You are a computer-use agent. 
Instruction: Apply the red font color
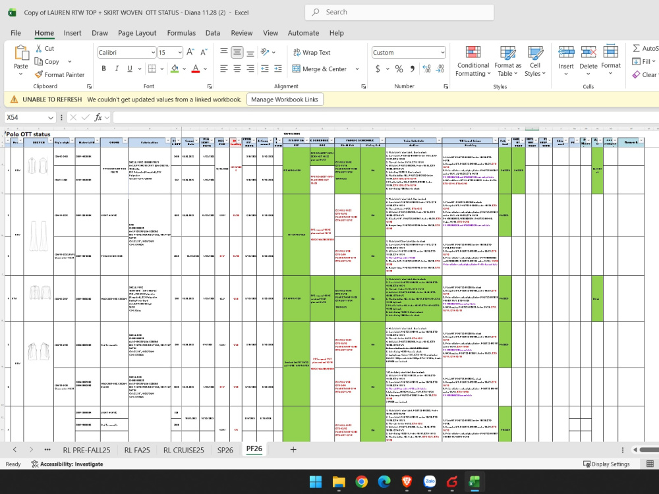196,69
